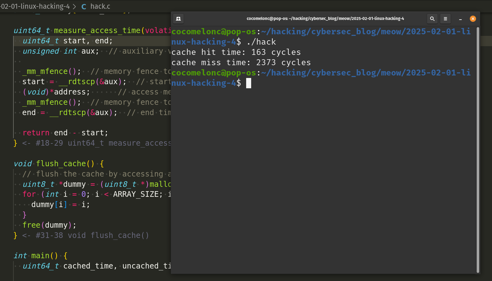
Task: Click 'void flush_cache() {' line
Action: (59, 164)
